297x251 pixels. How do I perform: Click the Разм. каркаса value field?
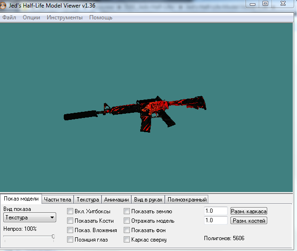(216, 211)
